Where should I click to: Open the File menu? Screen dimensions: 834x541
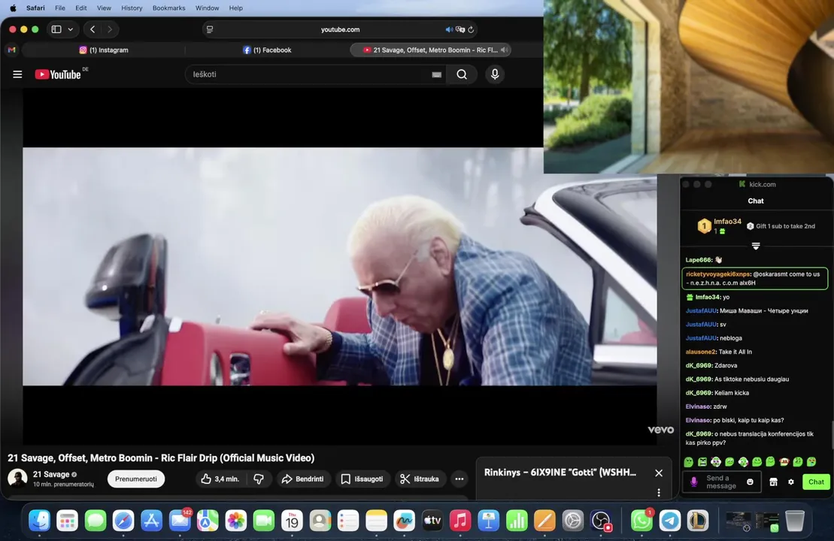[x=60, y=8]
